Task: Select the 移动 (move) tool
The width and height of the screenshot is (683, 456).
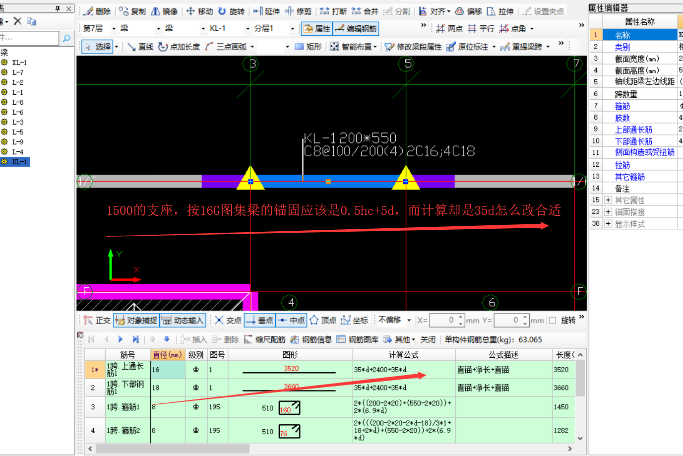Action: click(199, 11)
